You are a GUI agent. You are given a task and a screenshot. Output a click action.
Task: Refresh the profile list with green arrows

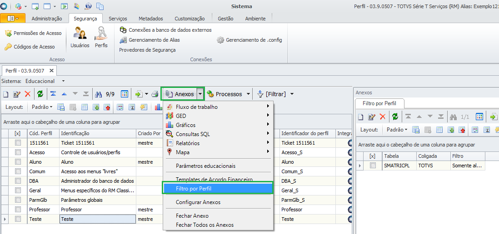click(40, 94)
